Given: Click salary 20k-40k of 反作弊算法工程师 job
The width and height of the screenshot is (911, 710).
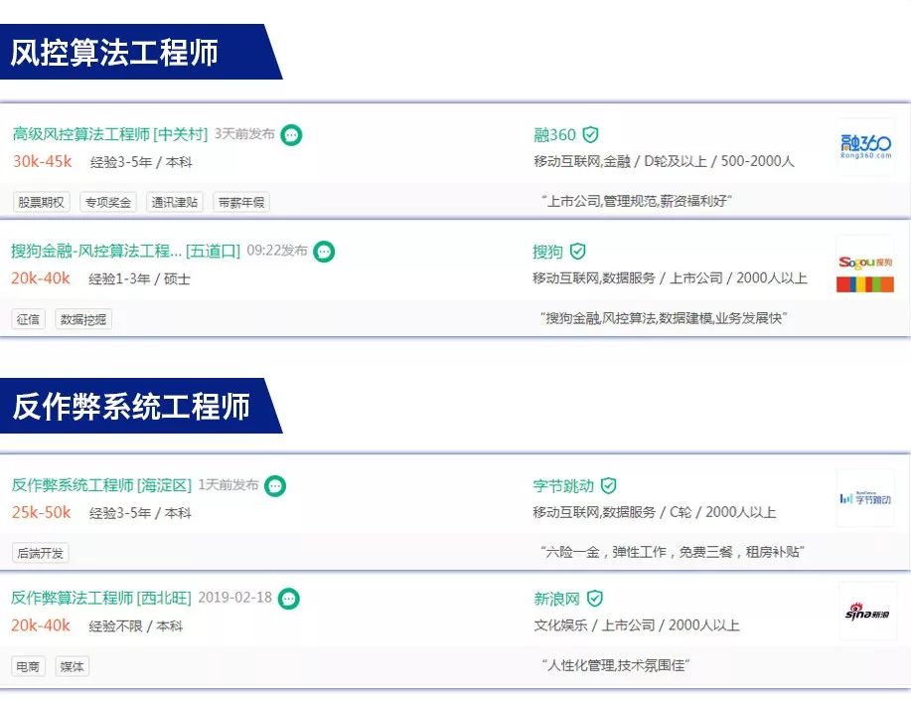Looking at the screenshot, I should pos(41,625).
